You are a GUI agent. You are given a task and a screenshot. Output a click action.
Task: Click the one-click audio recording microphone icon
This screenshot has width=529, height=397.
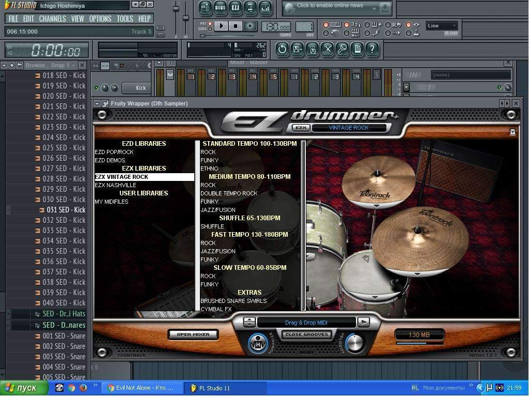342,49
